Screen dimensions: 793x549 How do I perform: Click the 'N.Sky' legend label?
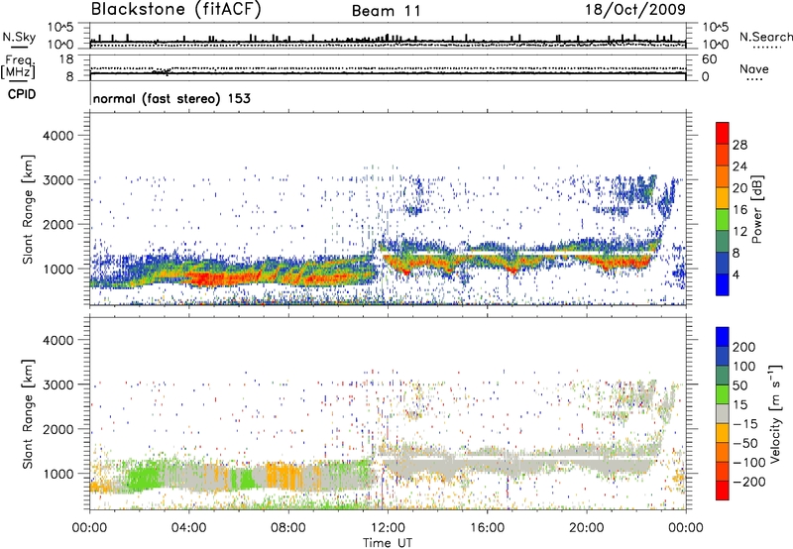19,37
